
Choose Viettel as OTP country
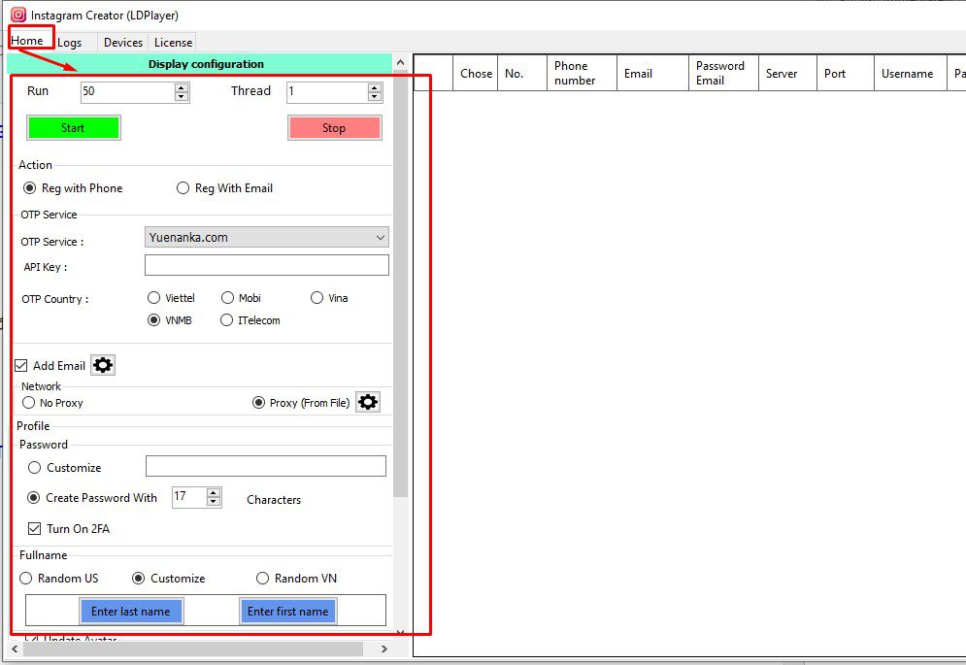click(171, 298)
